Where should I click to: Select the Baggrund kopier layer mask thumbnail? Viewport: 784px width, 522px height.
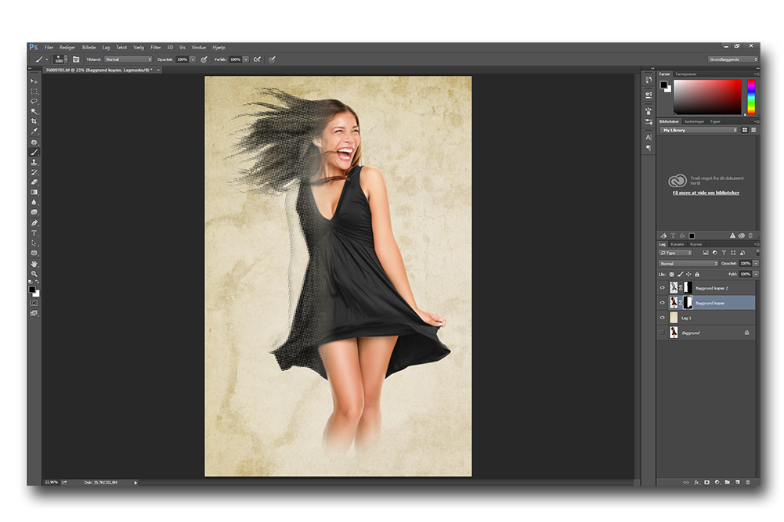(x=688, y=303)
